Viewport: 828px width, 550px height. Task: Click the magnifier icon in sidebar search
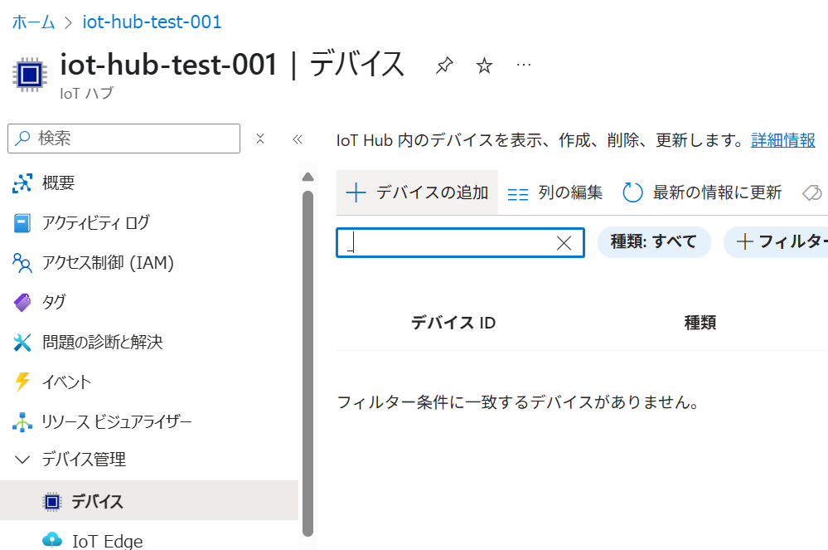(x=22, y=139)
